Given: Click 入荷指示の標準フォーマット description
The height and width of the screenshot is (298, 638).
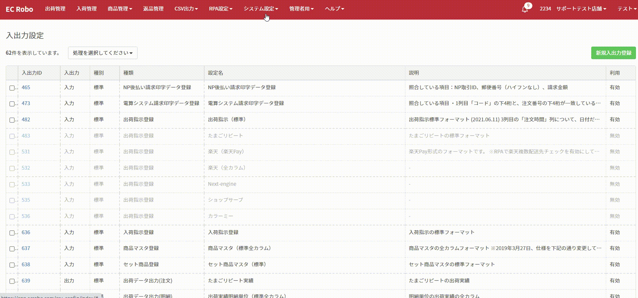Looking at the screenshot, I should tap(442, 232).
